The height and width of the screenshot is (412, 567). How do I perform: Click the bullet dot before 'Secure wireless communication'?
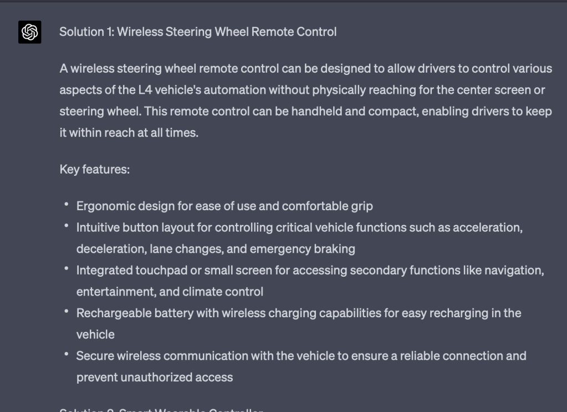coord(67,355)
